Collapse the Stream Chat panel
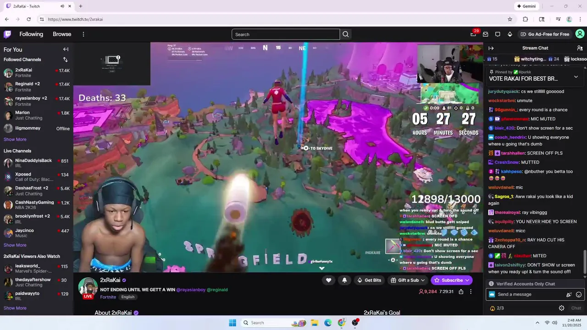Image resolution: width=587 pixels, height=330 pixels. point(491,48)
